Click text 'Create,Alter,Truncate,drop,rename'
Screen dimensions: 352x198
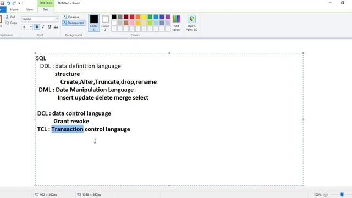pyautogui.click(x=108, y=82)
